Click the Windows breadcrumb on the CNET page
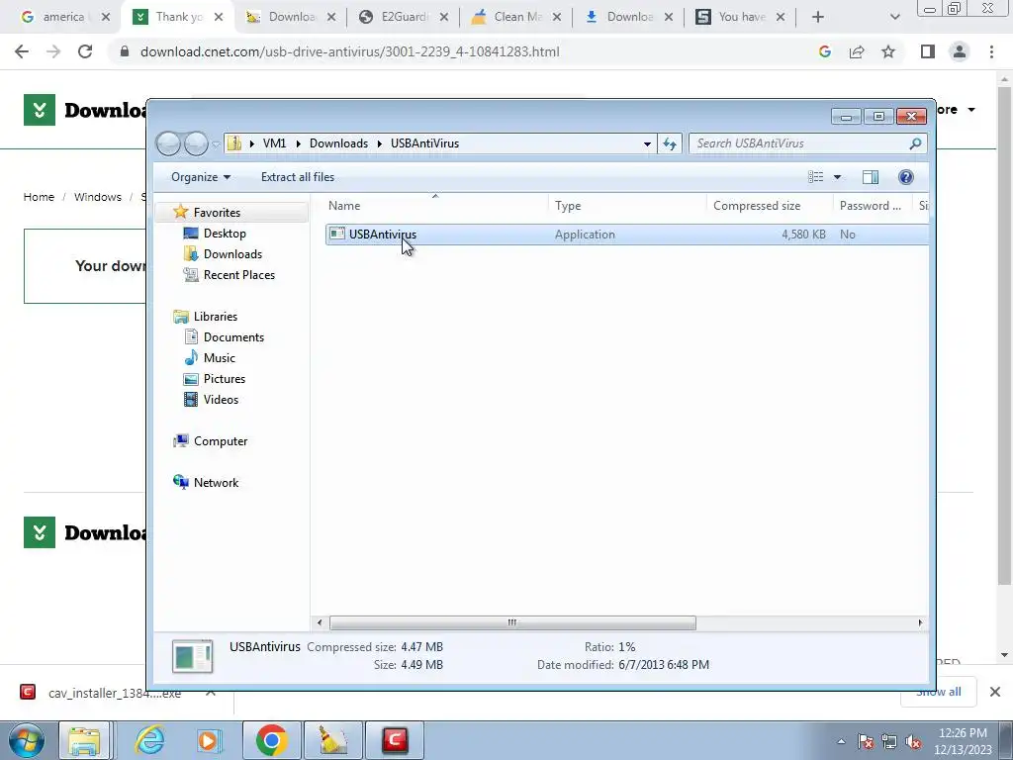Image resolution: width=1013 pixels, height=760 pixels. [x=98, y=197]
